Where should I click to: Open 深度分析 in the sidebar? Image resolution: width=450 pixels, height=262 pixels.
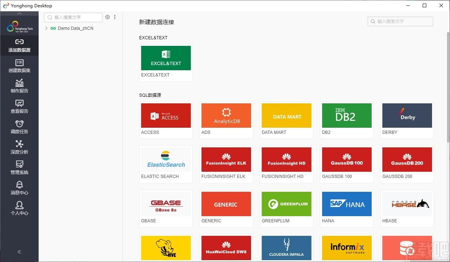[19, 147]
